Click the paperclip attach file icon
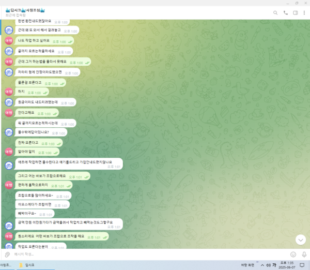The height and width of the screenshot is (270, 310). click(x=7, y=254)
